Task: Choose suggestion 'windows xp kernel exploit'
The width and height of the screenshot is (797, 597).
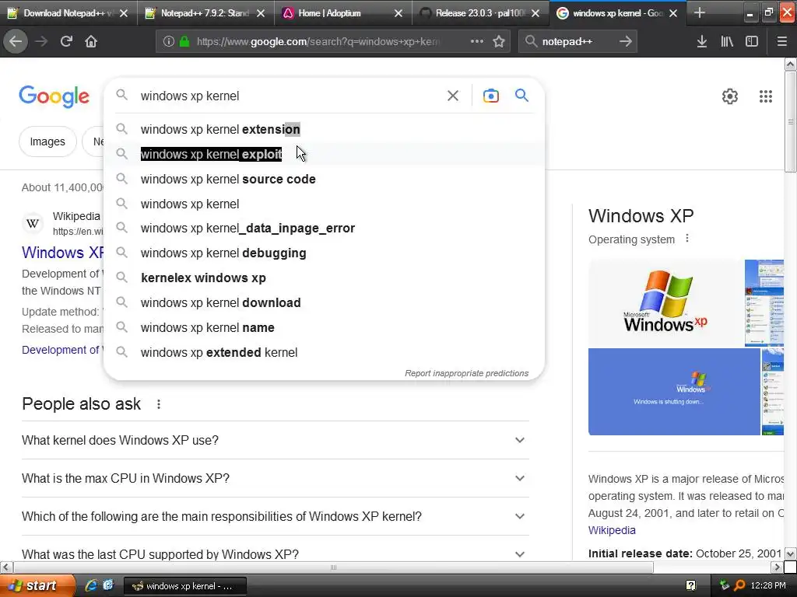Action: 324,154
